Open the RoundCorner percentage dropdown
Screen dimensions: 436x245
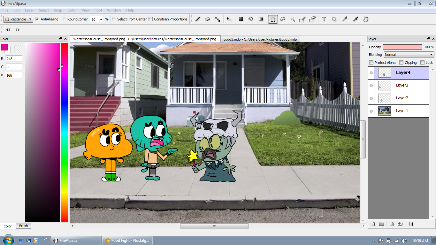[x=101, y=19]
